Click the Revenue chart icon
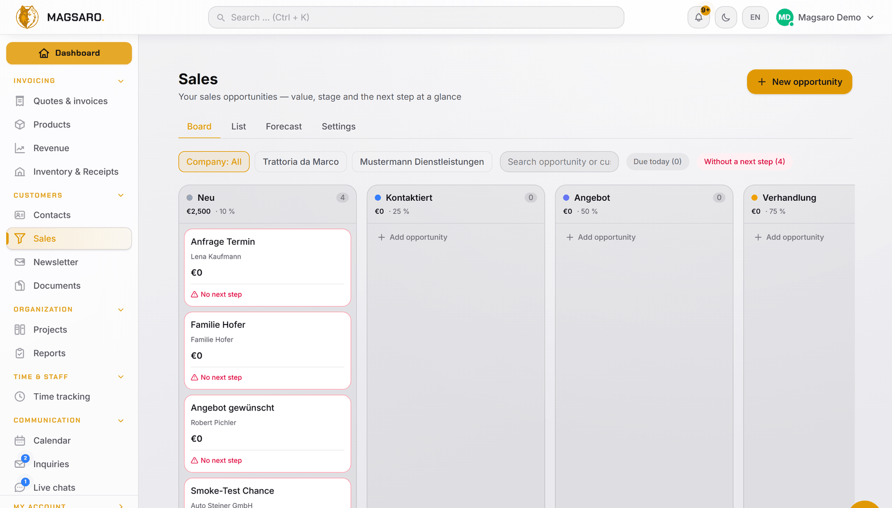This screenshot has height=508, width=892. 20,148
